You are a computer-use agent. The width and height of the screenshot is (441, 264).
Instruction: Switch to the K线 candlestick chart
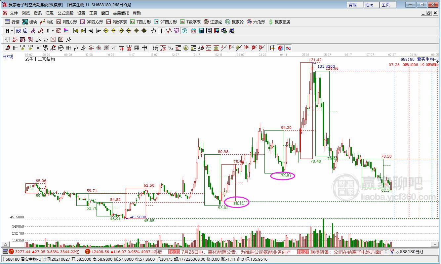46,22
